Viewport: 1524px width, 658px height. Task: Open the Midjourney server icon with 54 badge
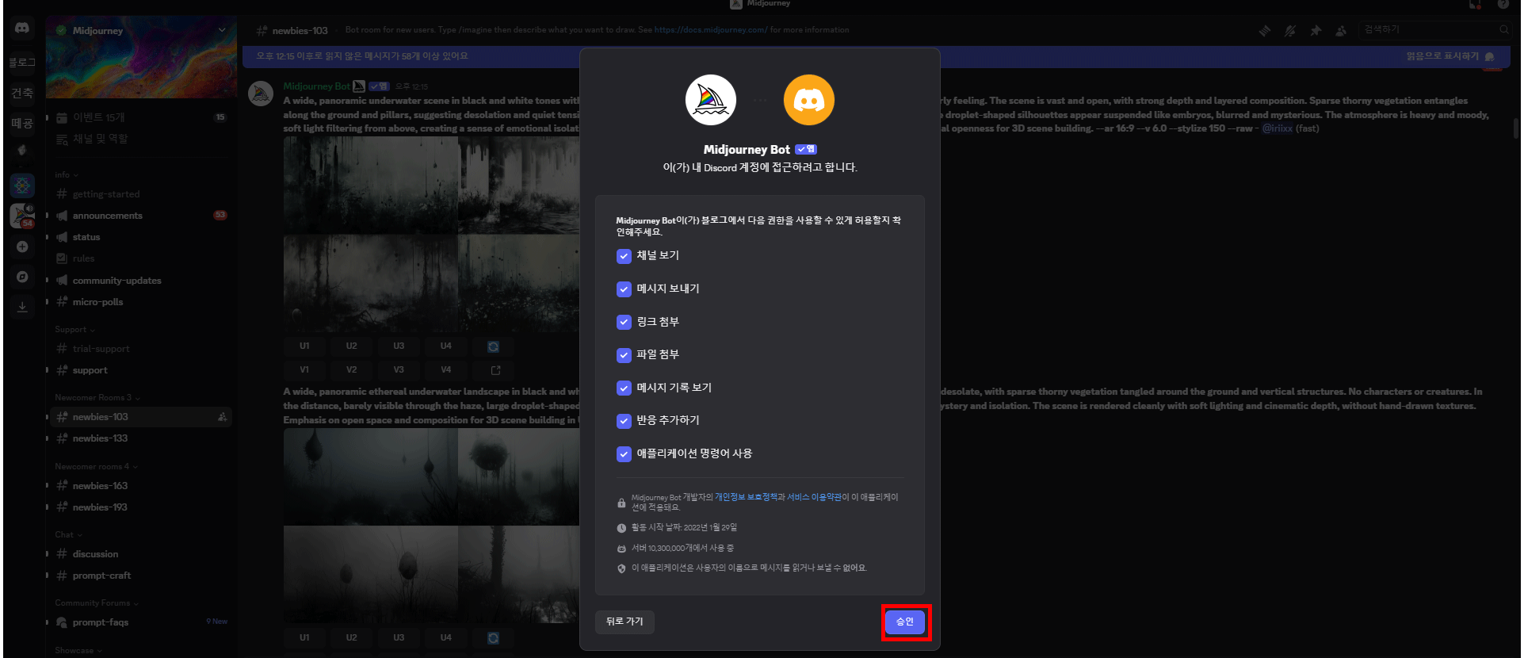pos(22,216)
